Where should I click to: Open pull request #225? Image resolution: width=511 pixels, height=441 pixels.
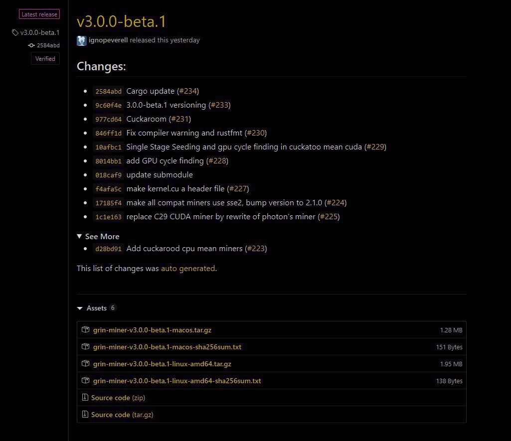329,217
